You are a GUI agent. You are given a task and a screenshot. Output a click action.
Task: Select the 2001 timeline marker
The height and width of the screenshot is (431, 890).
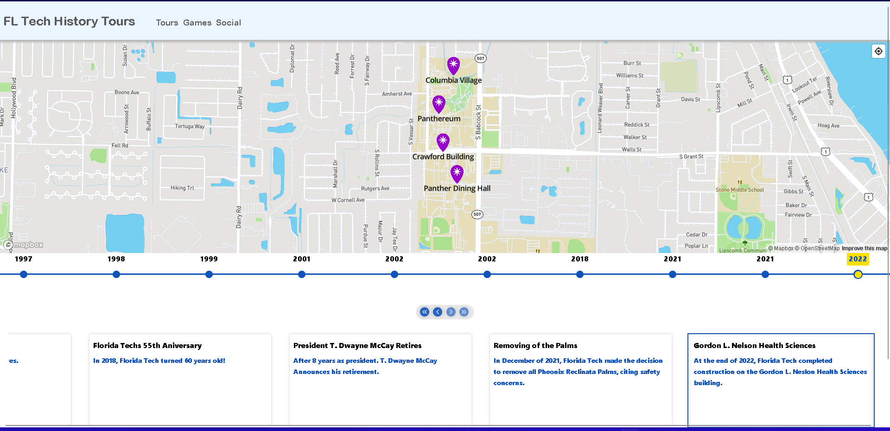pyautogui.click(x=302, y=274)
